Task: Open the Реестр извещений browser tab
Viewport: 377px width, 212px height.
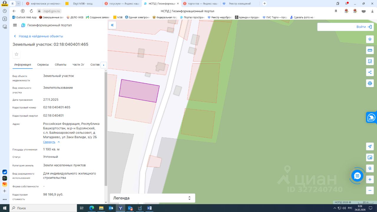Action: (240, 4)
